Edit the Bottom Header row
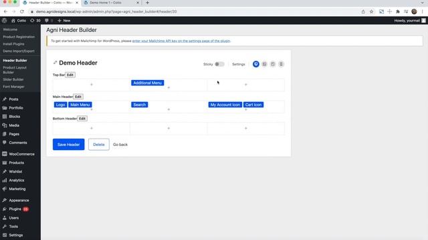428x240 pixels. click(x=82, y=119)
